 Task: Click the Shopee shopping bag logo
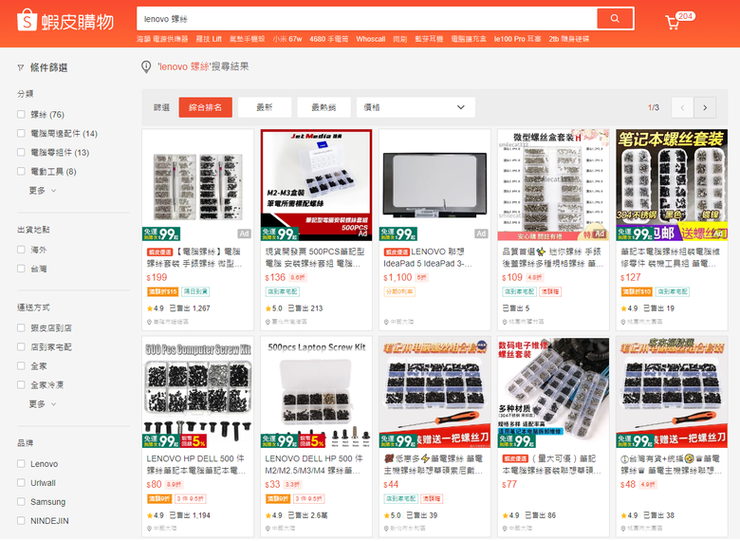(27, 21)
